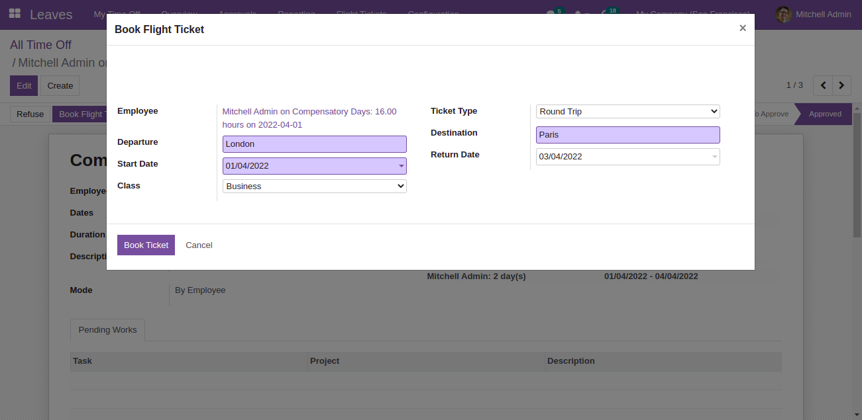Open the conversations icon with 5 messages
The height and width of the screenshot is (420, 862).
[550, 13]
